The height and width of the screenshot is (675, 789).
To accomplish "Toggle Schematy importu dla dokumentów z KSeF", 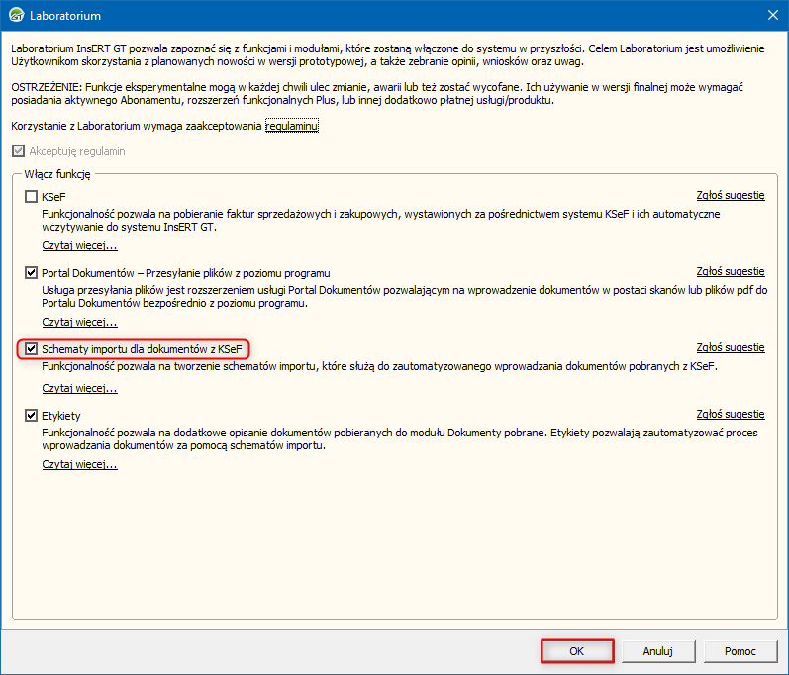I will pyautogui.click(x=32, y=349).
